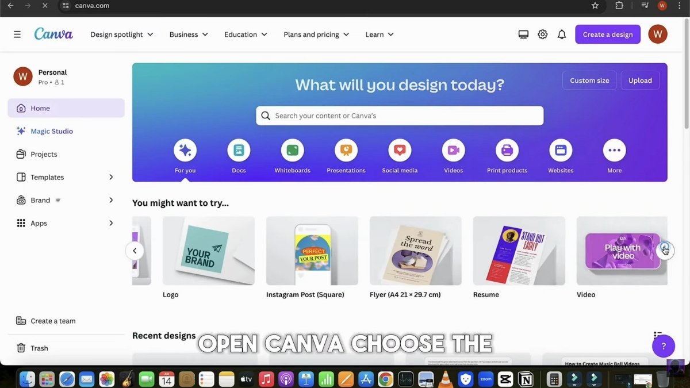This screenshot has width=690, height=388.
Task: Click the Create a design button
Action: (607, 34)
